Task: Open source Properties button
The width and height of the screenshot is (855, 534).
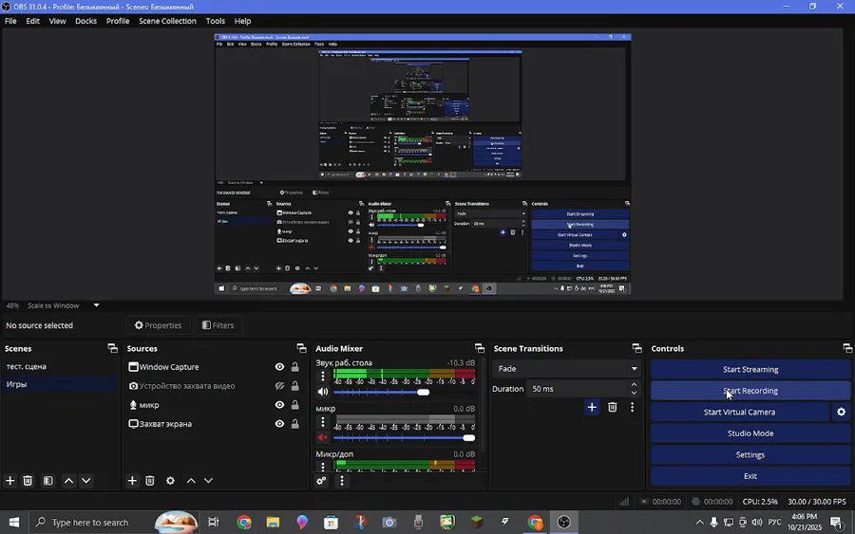Action: point(158,325)
